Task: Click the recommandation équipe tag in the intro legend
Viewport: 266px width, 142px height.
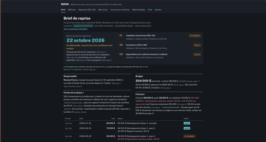Action: click(124, 26)
